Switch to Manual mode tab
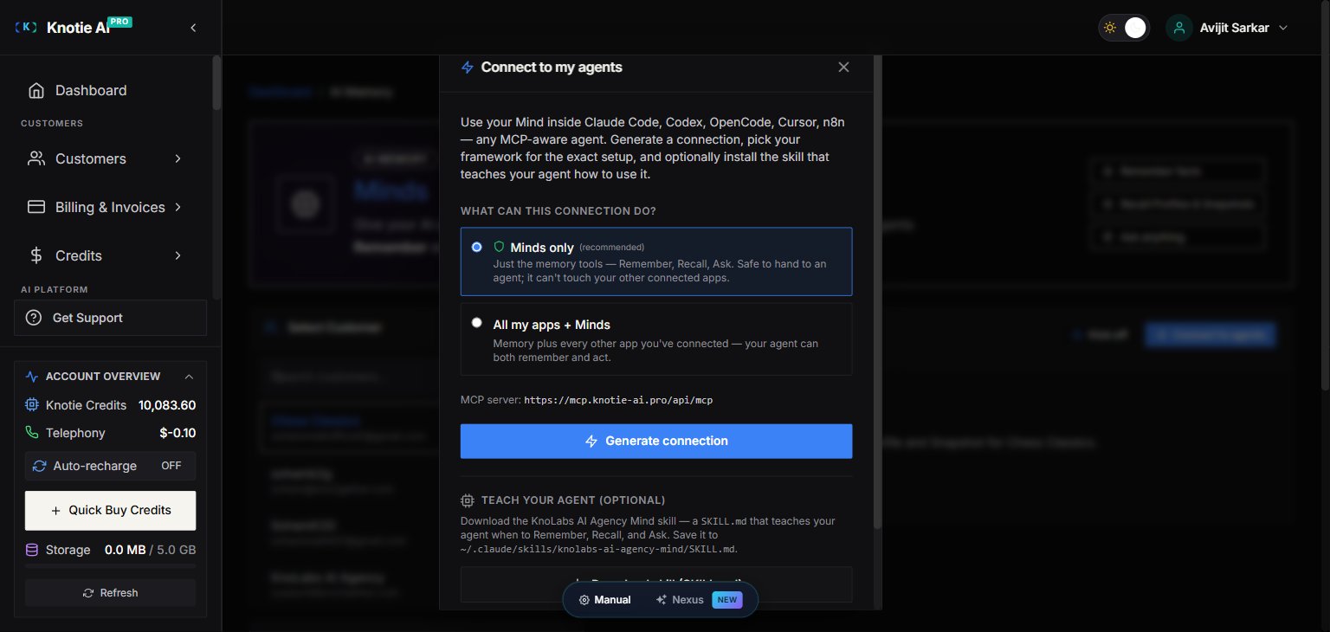 (605, 600)
